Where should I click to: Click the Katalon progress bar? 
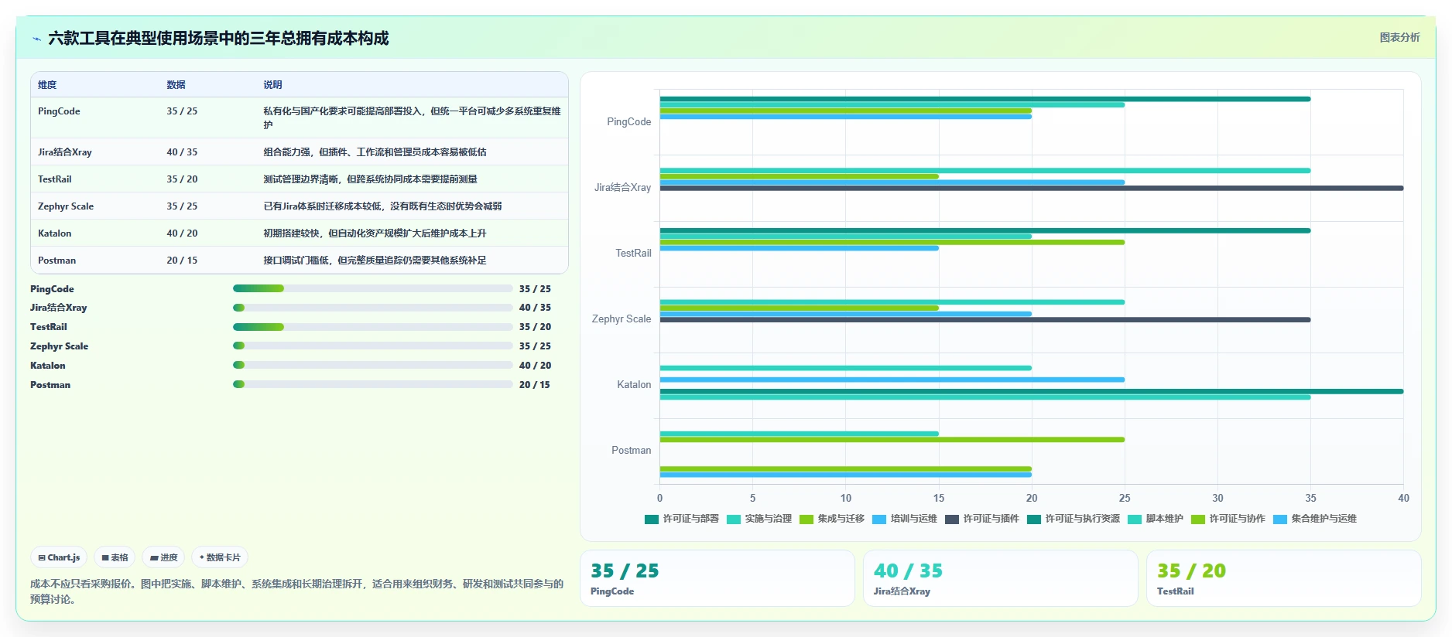(x=372, y=365)
